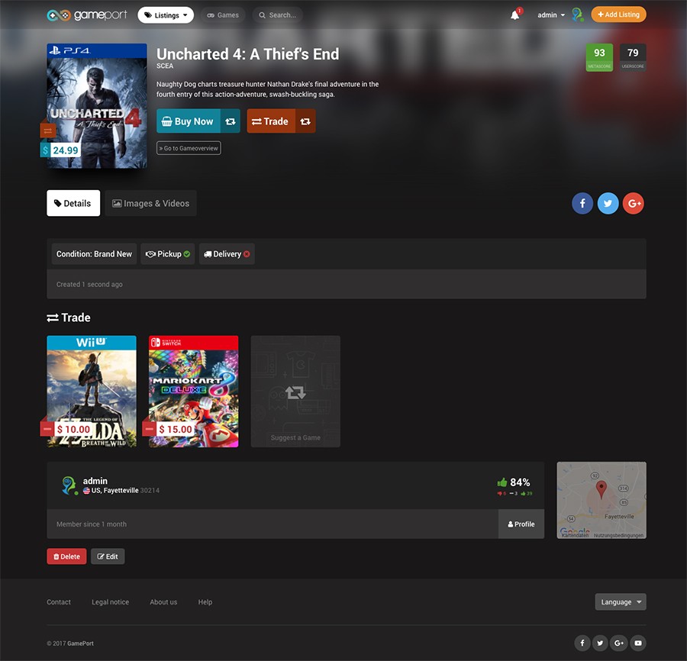This screenshot has width=687, height=661.
Task: Click the Created 1 second ago text
Action: pyautogui.click(x=89, y=284)
